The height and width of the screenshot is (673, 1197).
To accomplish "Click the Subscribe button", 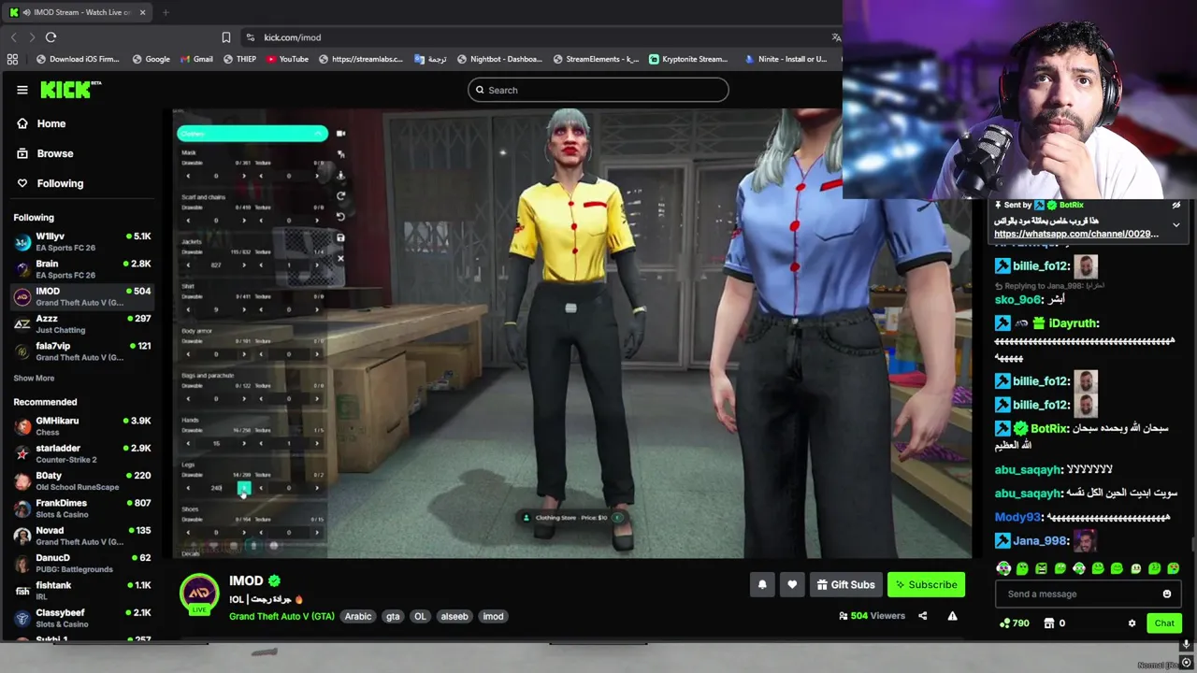I will (x=926, y=585).
